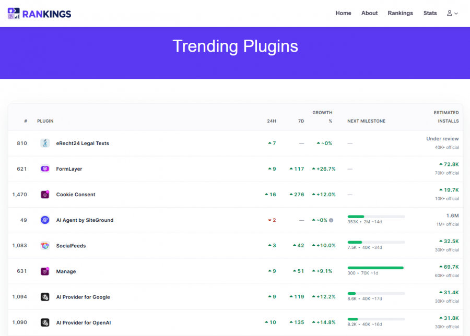
Task: Click the 72.8K installs value
Action: [x=449, y=164]
